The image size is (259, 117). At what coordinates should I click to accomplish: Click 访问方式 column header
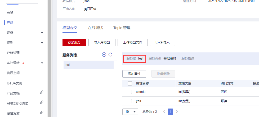(227, 83)
